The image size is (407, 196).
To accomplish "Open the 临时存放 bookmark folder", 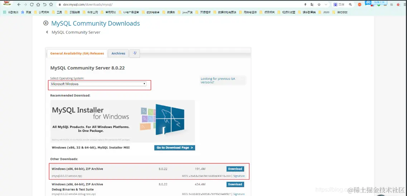I will tap(340, 12).
